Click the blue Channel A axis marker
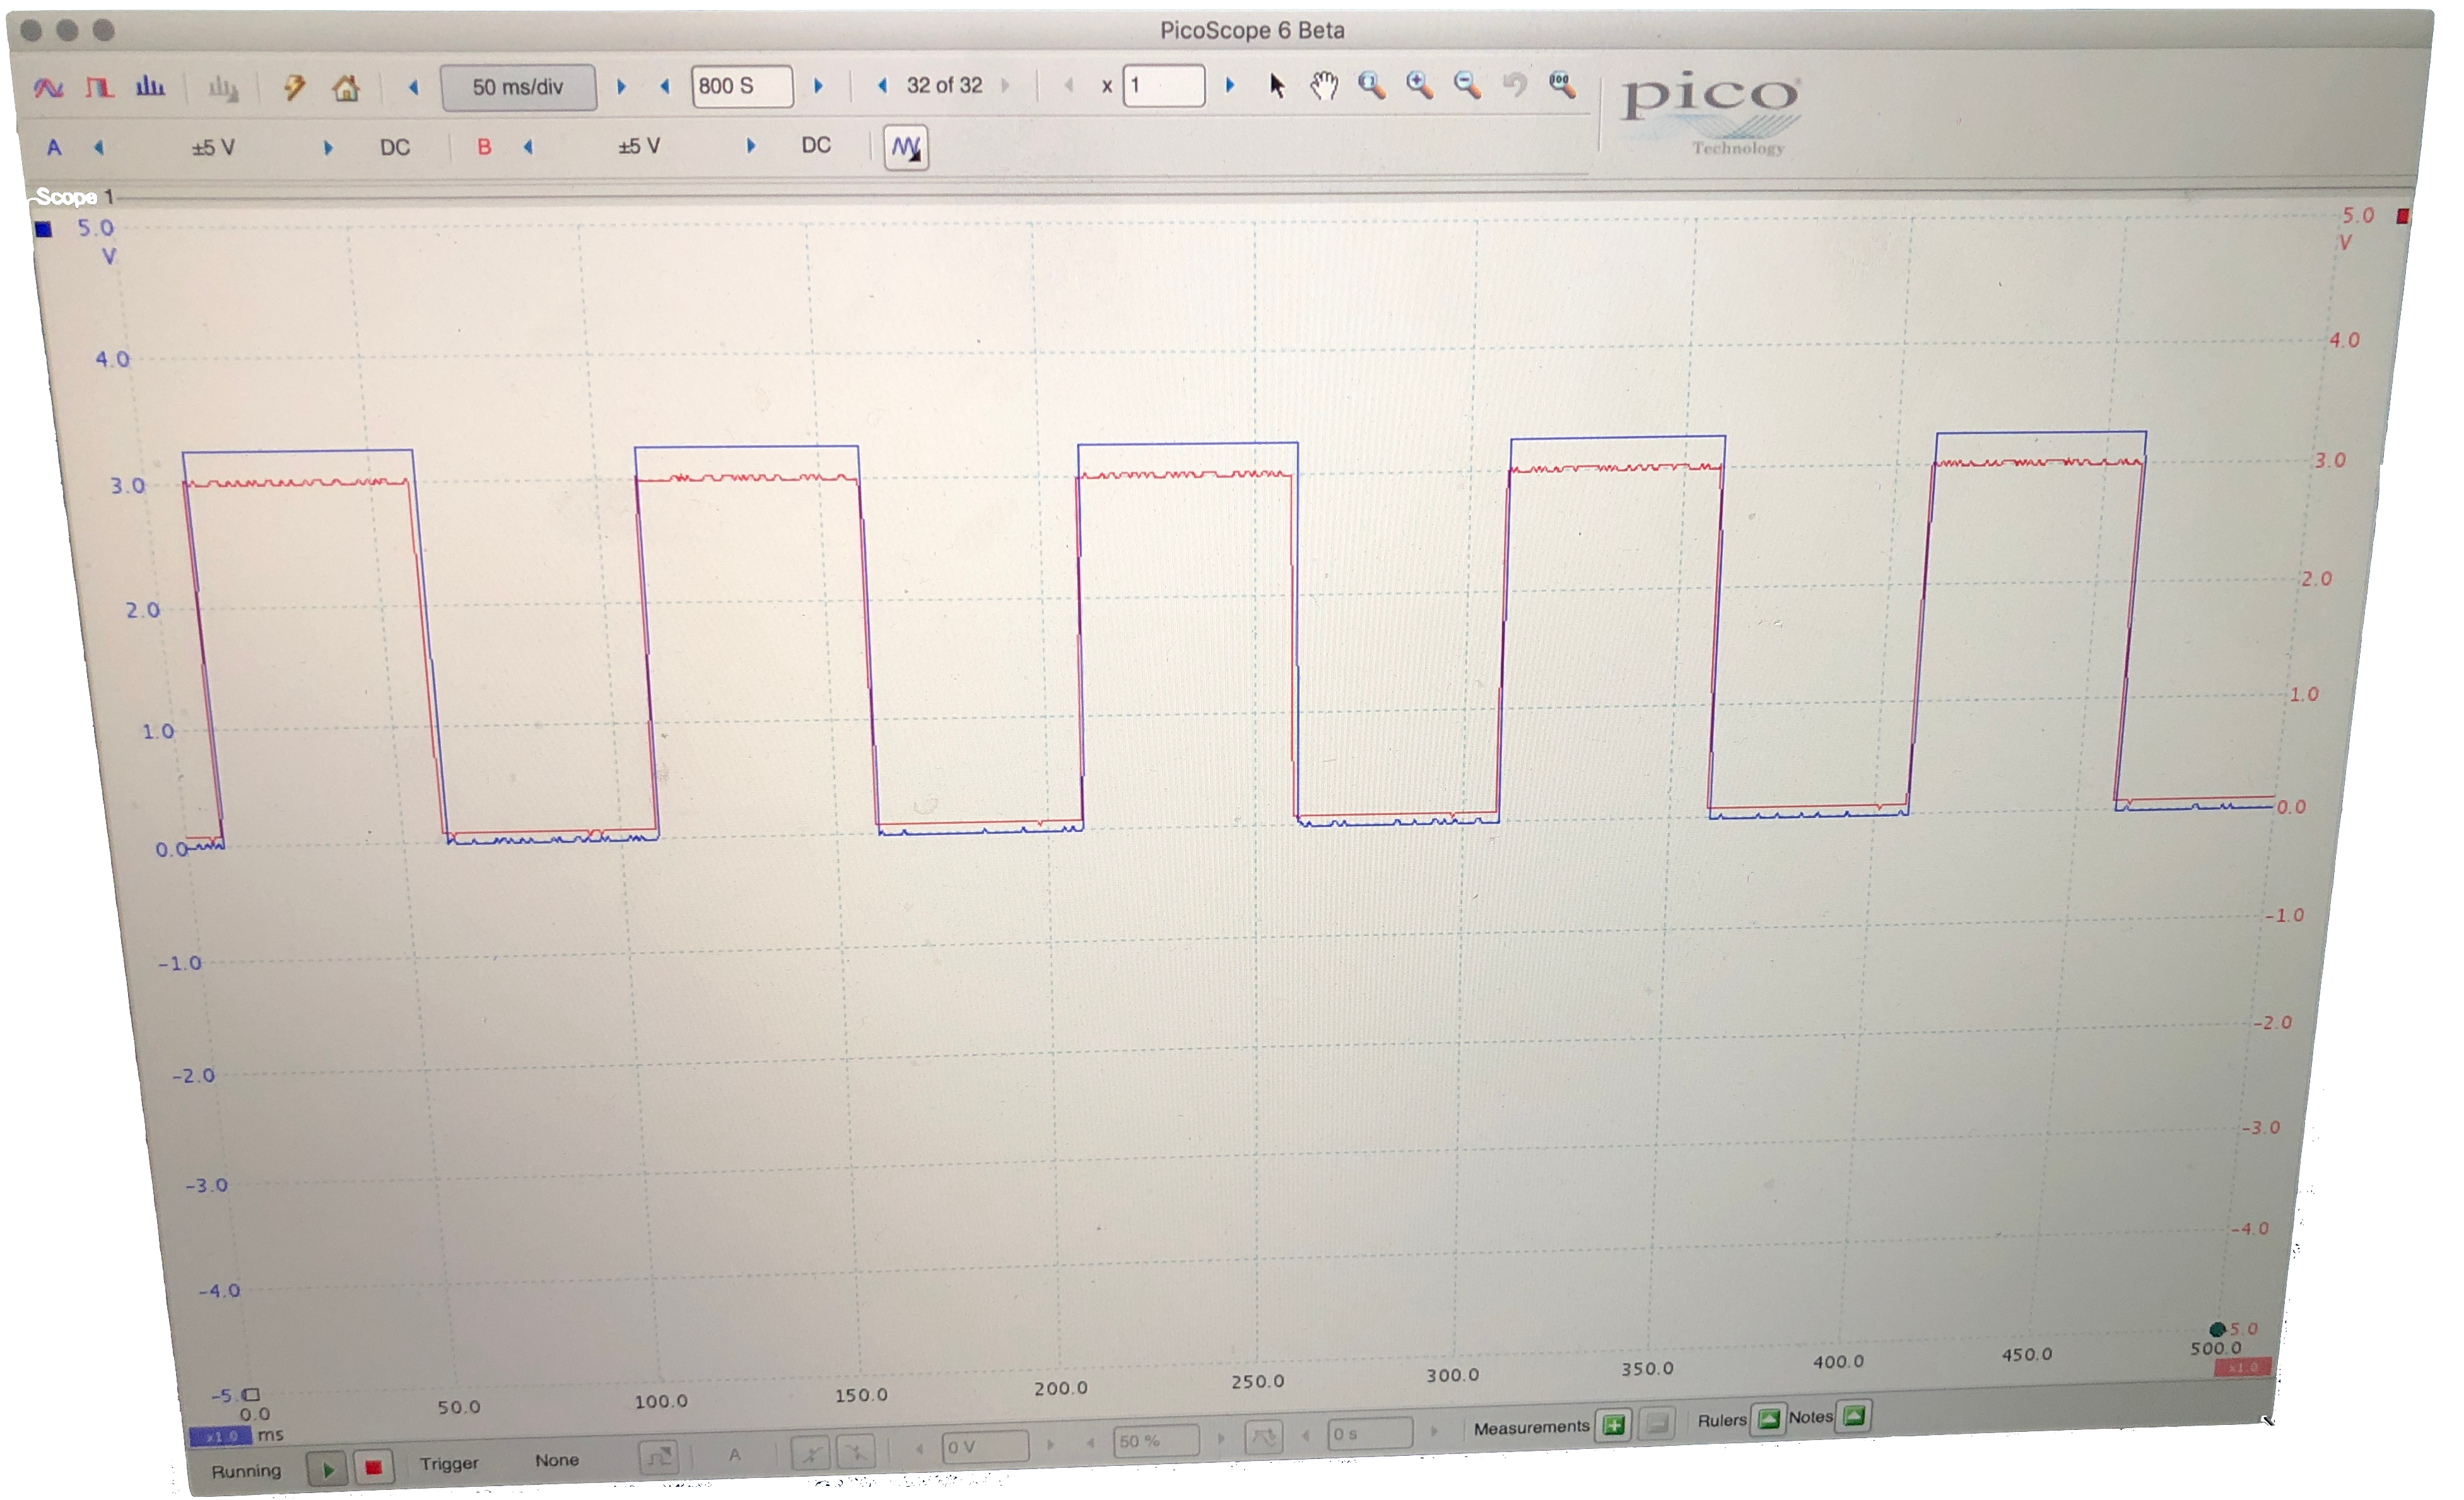Viewport: 2464px width, 1500px height. 43,230
